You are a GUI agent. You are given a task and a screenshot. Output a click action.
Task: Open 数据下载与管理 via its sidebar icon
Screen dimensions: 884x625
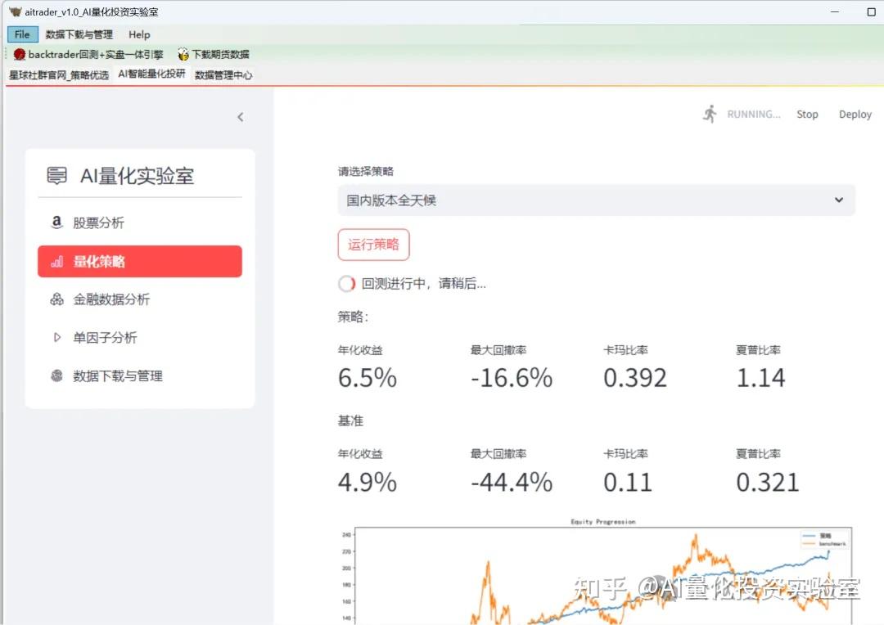click(56, 375)
